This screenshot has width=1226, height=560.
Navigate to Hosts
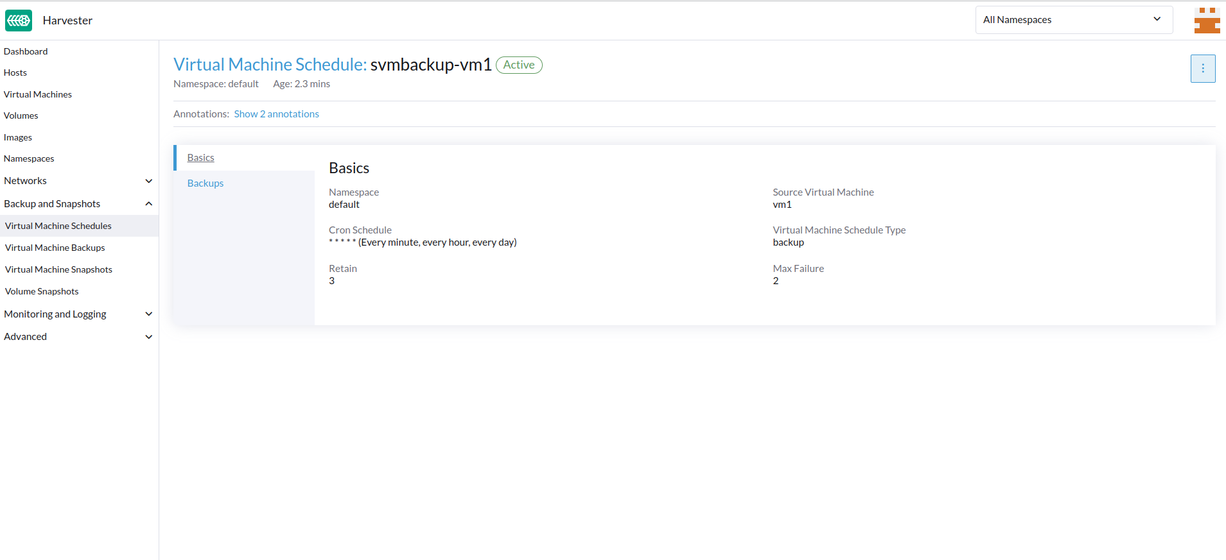pyautogui.click(x=15, y=72)
